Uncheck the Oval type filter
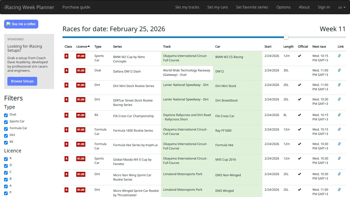 pyautogui.click(x=6, y=115)
